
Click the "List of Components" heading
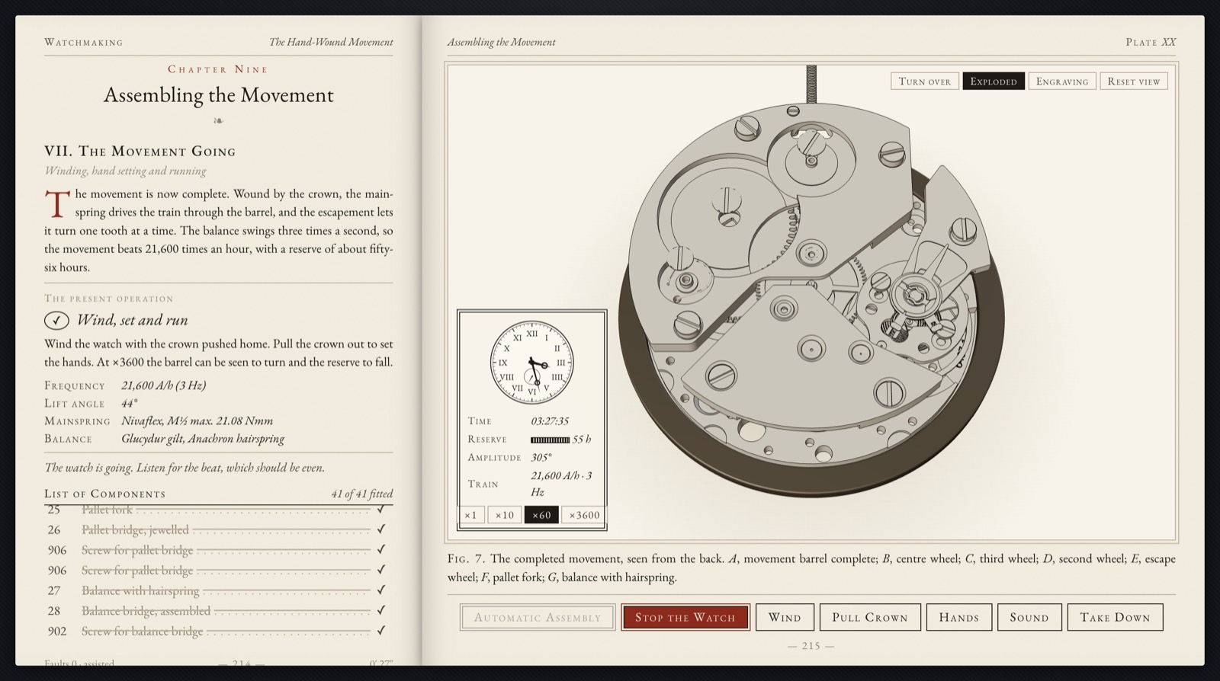(x=105, y=494)
